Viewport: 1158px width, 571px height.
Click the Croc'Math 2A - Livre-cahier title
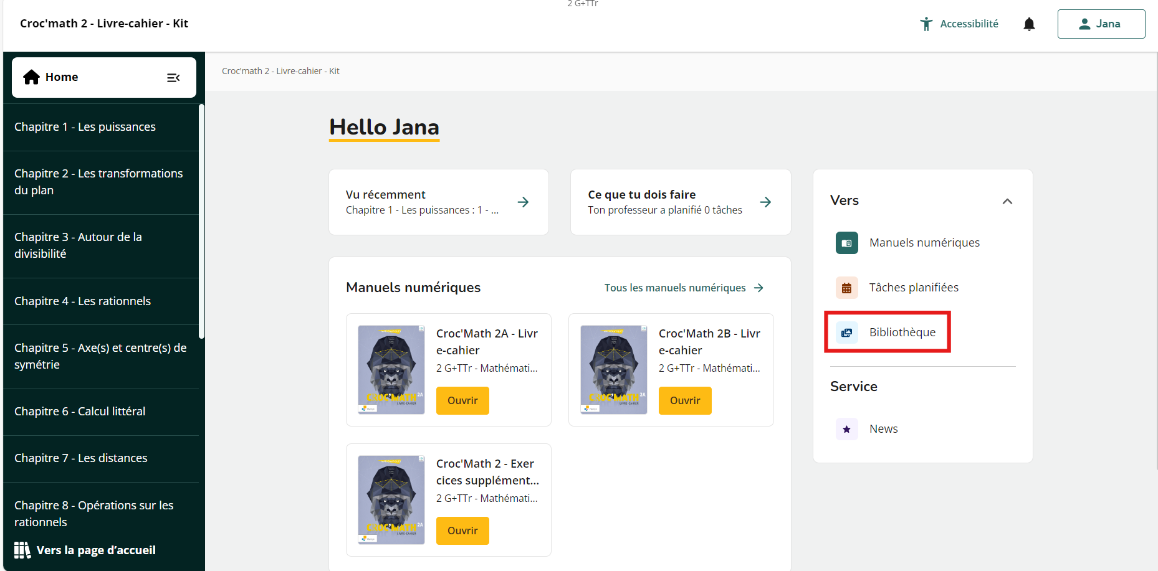point(487,342)
